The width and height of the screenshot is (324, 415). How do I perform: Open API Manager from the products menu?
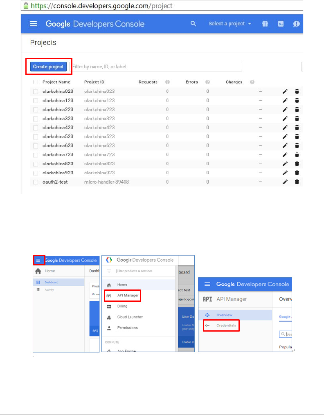pyautogui.click(x=123, y=295)
